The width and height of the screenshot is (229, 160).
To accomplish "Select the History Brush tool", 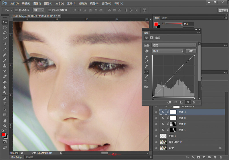I will tap(5, 71).
